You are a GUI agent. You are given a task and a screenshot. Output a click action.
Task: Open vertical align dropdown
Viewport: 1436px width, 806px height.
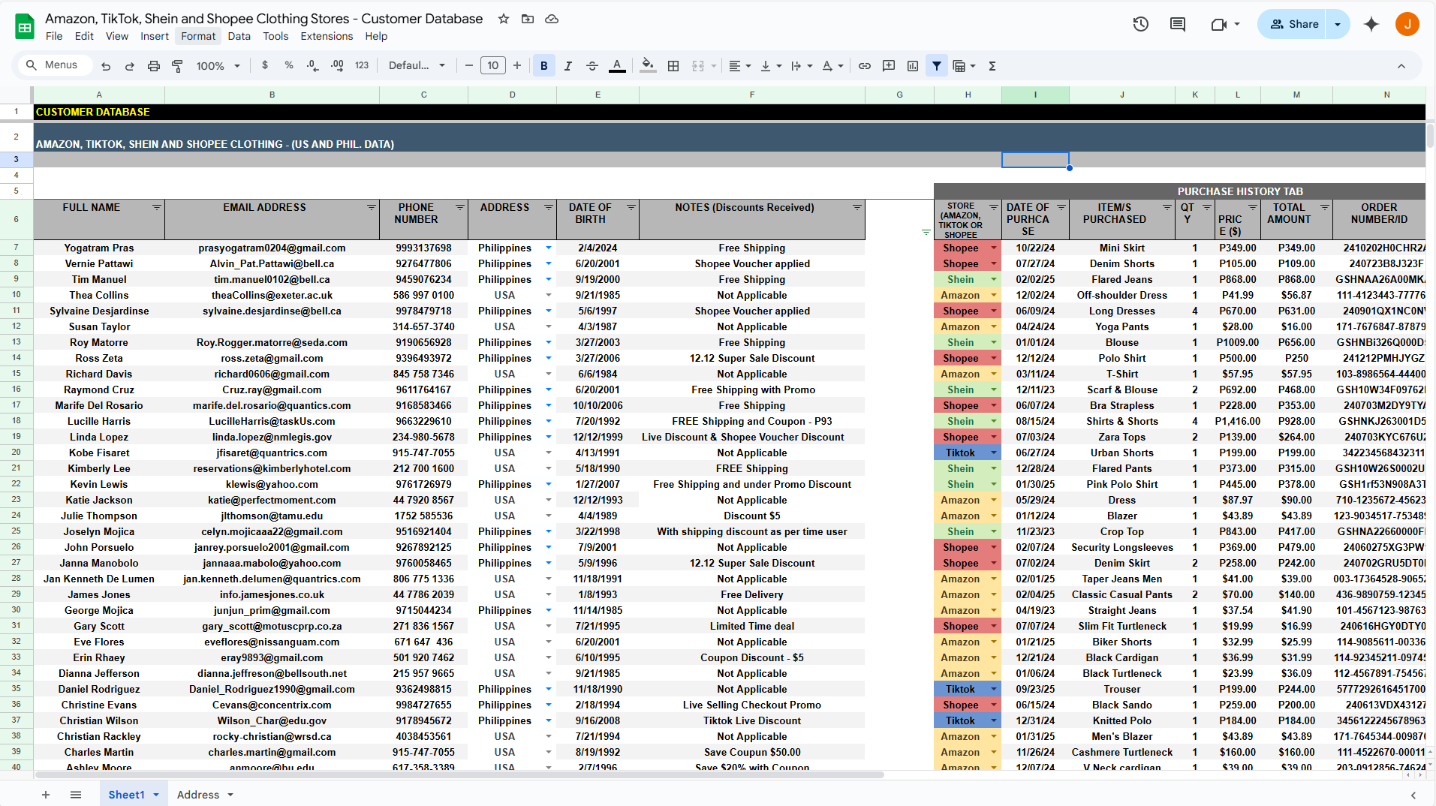coord(771,66)
